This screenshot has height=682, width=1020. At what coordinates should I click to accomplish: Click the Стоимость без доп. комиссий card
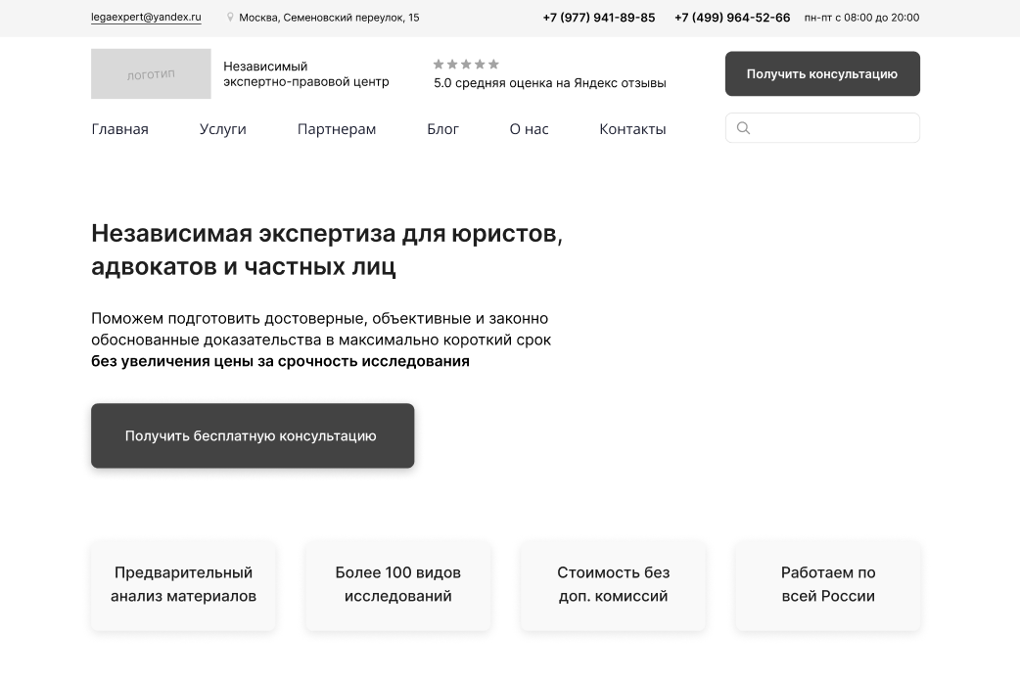click(613, 585)
